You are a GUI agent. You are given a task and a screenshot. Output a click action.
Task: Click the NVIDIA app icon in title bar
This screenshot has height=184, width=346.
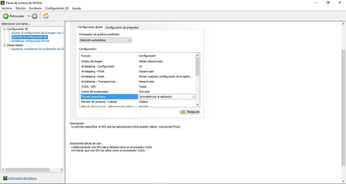click(3, 3)
